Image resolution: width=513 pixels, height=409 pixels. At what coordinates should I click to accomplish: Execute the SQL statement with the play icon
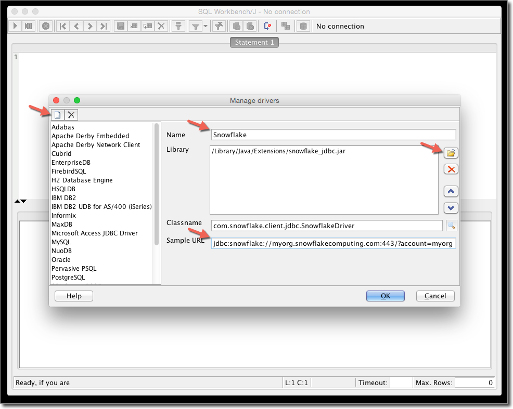coord(15,26)
